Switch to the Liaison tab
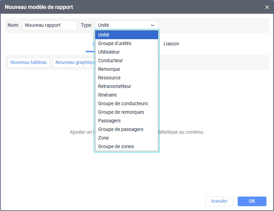Viewport: 274px width, 211px height. [171, 44]
